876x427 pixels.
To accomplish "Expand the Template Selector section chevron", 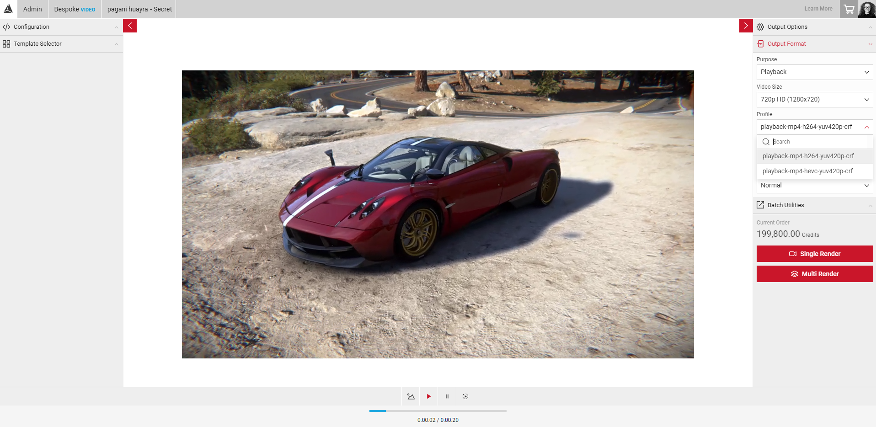I will click(117, 44).
